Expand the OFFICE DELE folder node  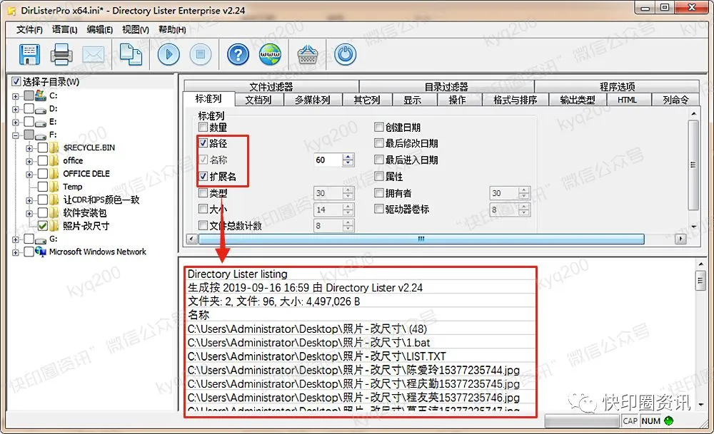(x=29, y=175)
